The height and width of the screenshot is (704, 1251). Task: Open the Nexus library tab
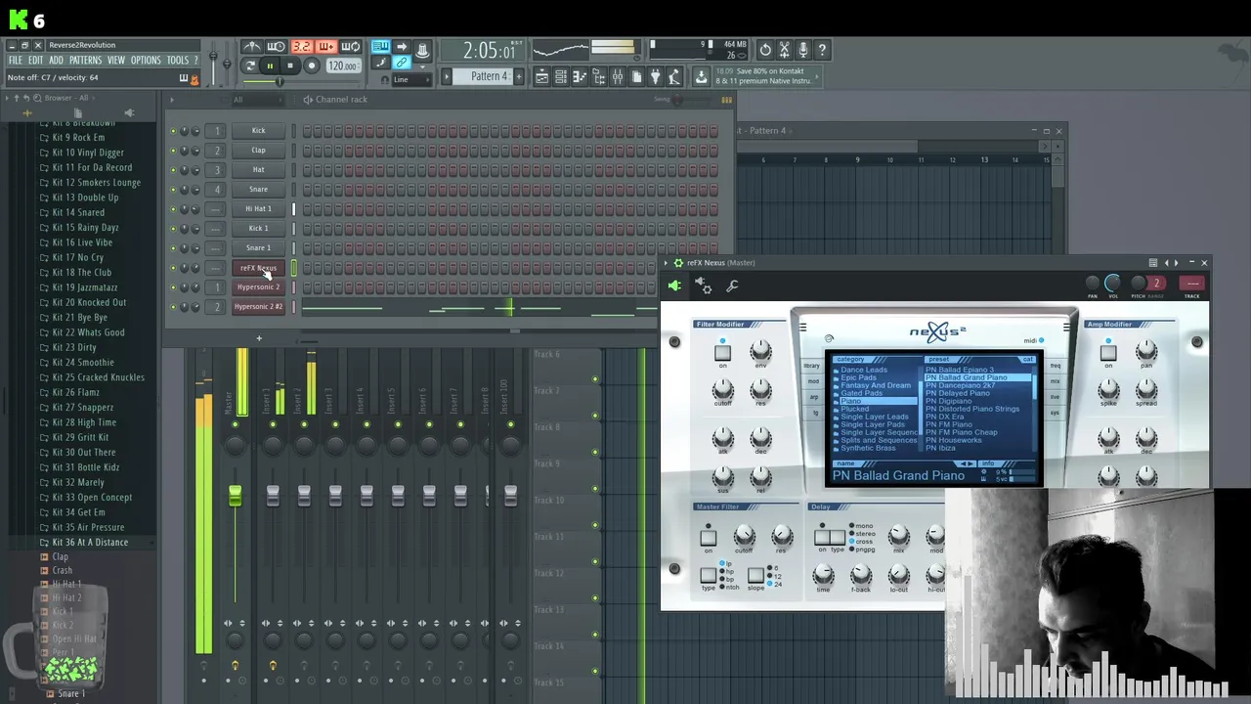tap(811, 366)
